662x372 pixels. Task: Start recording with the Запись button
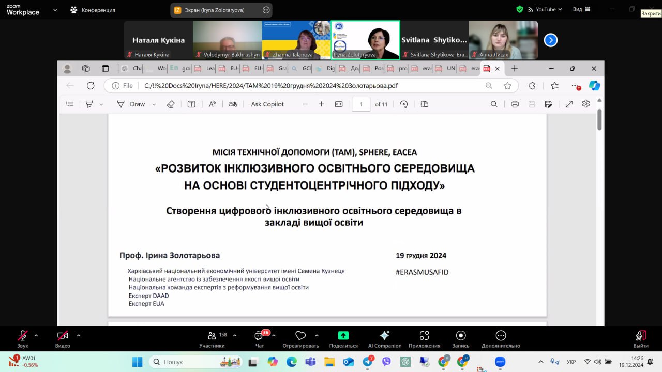[x=461, y=339]
